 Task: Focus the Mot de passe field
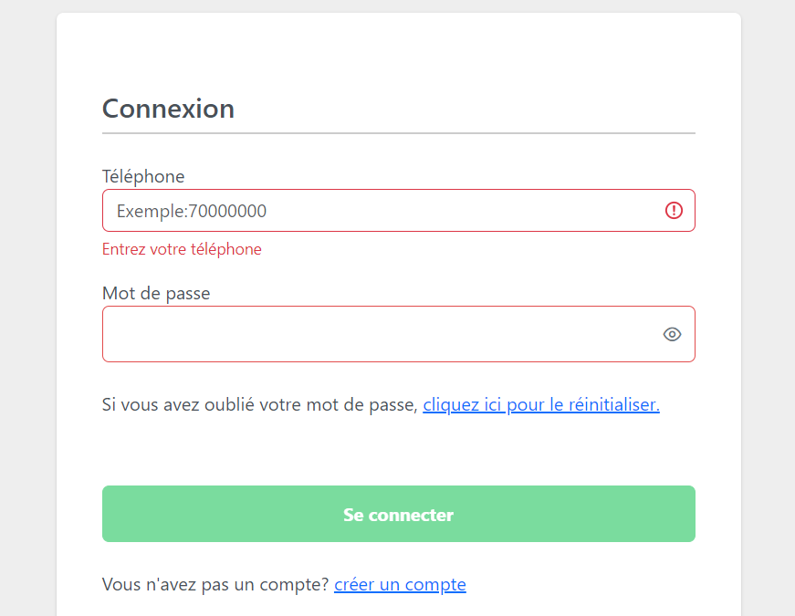tap(399, 334)
